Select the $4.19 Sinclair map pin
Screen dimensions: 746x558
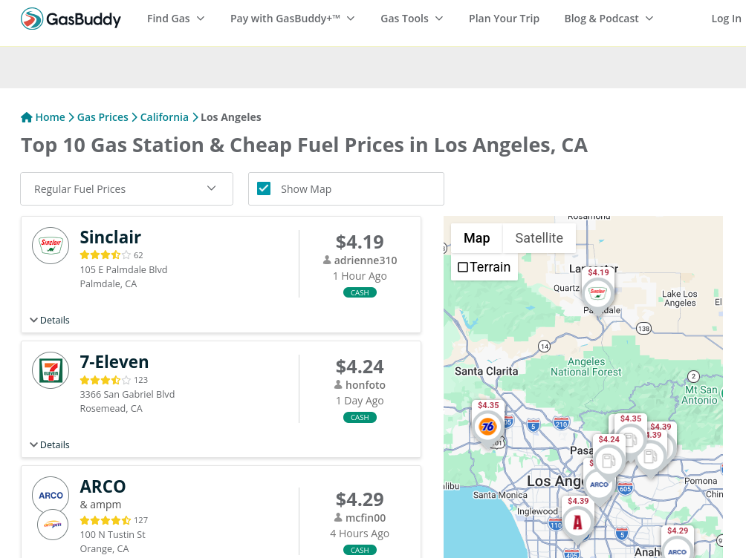click(x=598, y=292)
